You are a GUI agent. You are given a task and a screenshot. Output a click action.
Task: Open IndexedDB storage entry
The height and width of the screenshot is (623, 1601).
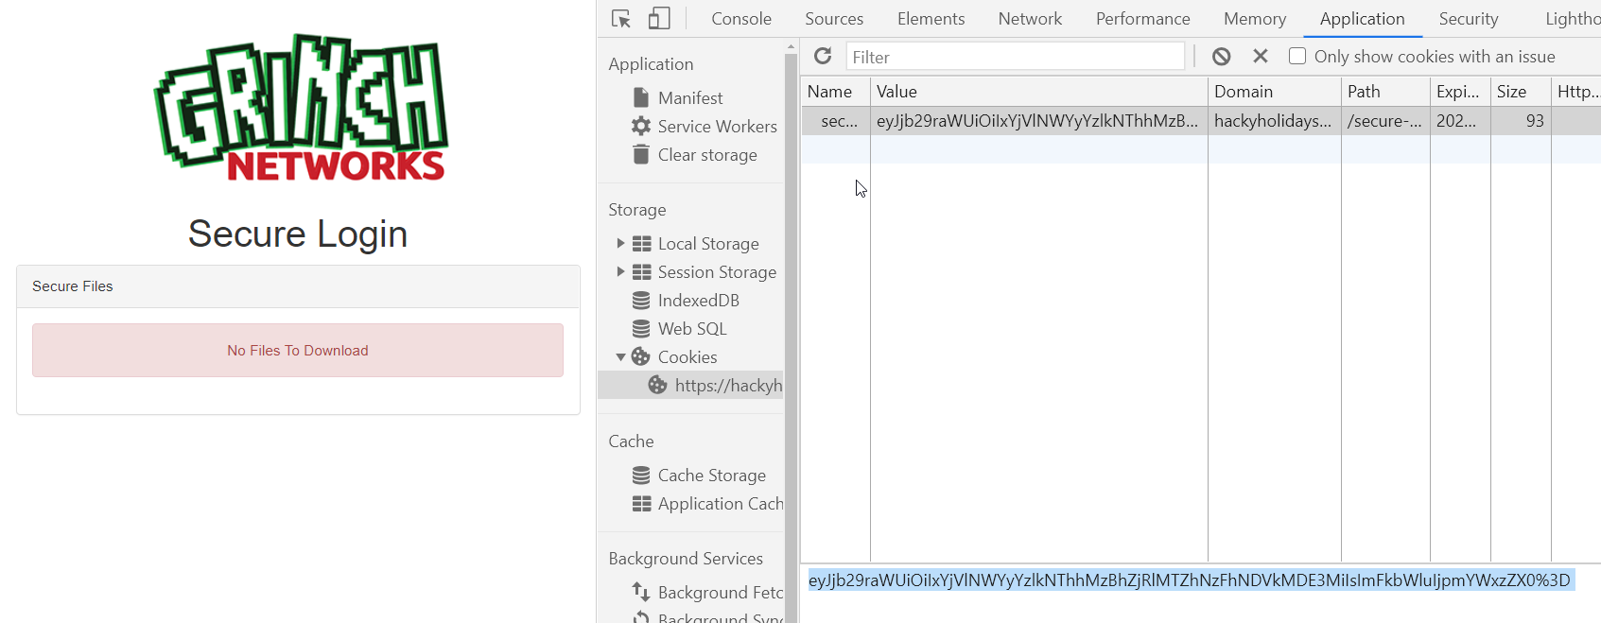[x=698, y=301]
